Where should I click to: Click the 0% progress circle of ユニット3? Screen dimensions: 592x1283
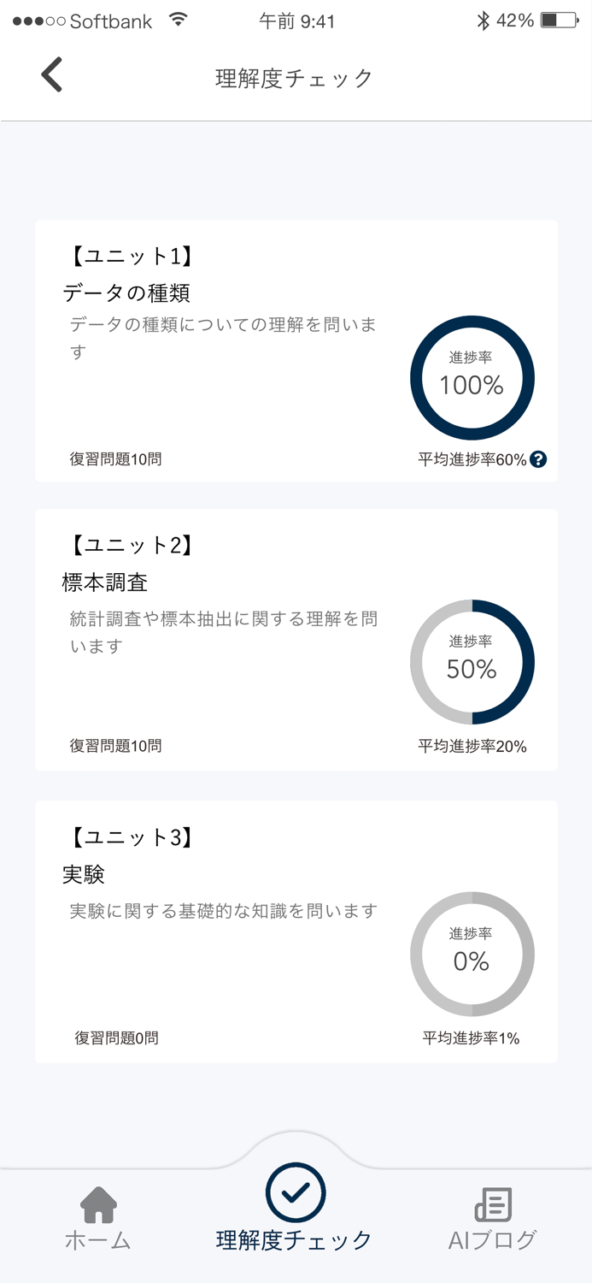pos(472,954)
